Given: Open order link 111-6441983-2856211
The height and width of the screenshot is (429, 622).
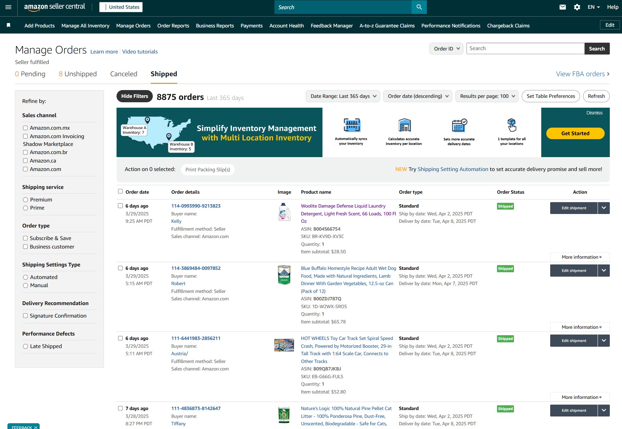Looking at the screenshot, I should [196, 338].
